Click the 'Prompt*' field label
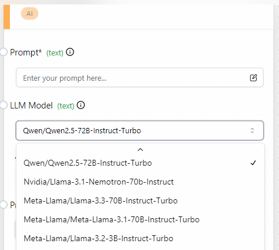Viewport: 279px width, 250px height. (26, 52)
